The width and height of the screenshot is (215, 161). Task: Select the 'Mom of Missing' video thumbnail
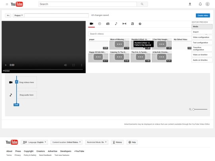tap(119, 44)
